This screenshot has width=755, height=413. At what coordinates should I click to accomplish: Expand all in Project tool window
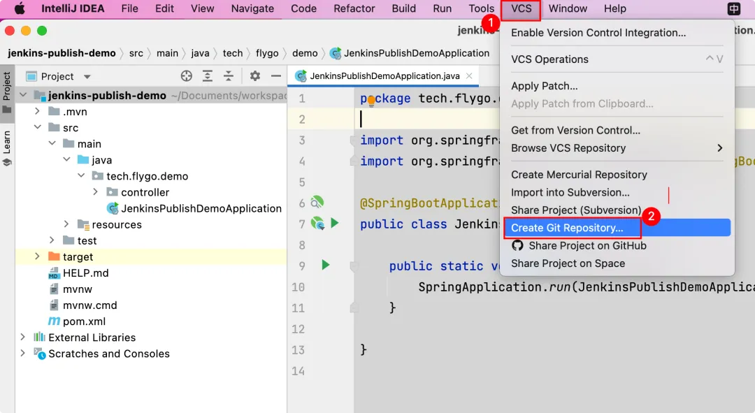(x=208, y=76)
